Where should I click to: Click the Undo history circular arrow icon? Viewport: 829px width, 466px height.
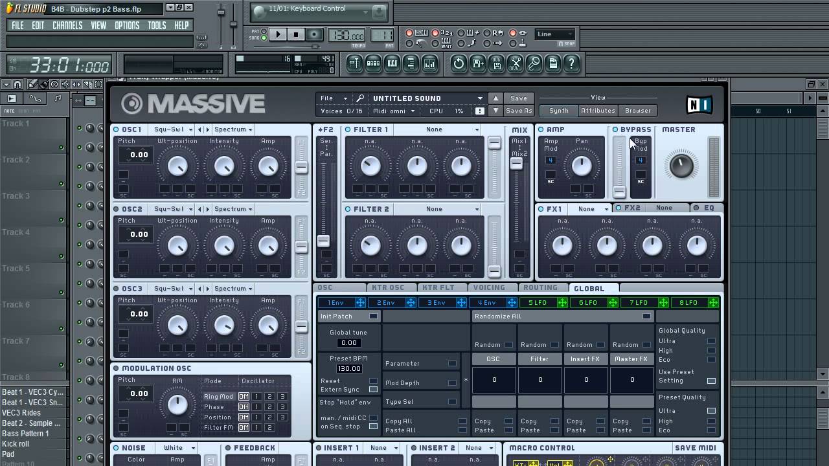[459, 63]
